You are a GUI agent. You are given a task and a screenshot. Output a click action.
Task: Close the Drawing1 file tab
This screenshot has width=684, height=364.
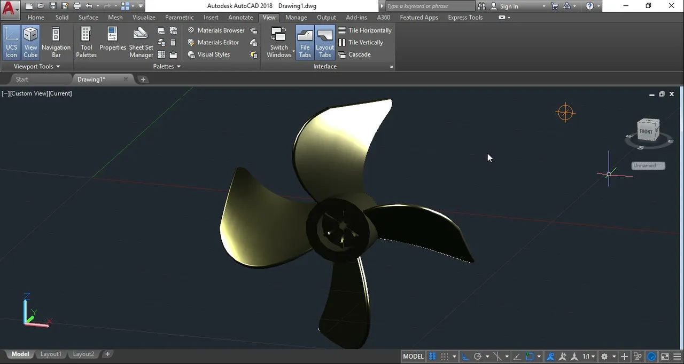click(126, 79)
